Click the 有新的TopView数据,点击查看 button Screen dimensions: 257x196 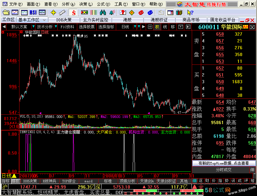[224, 163]
